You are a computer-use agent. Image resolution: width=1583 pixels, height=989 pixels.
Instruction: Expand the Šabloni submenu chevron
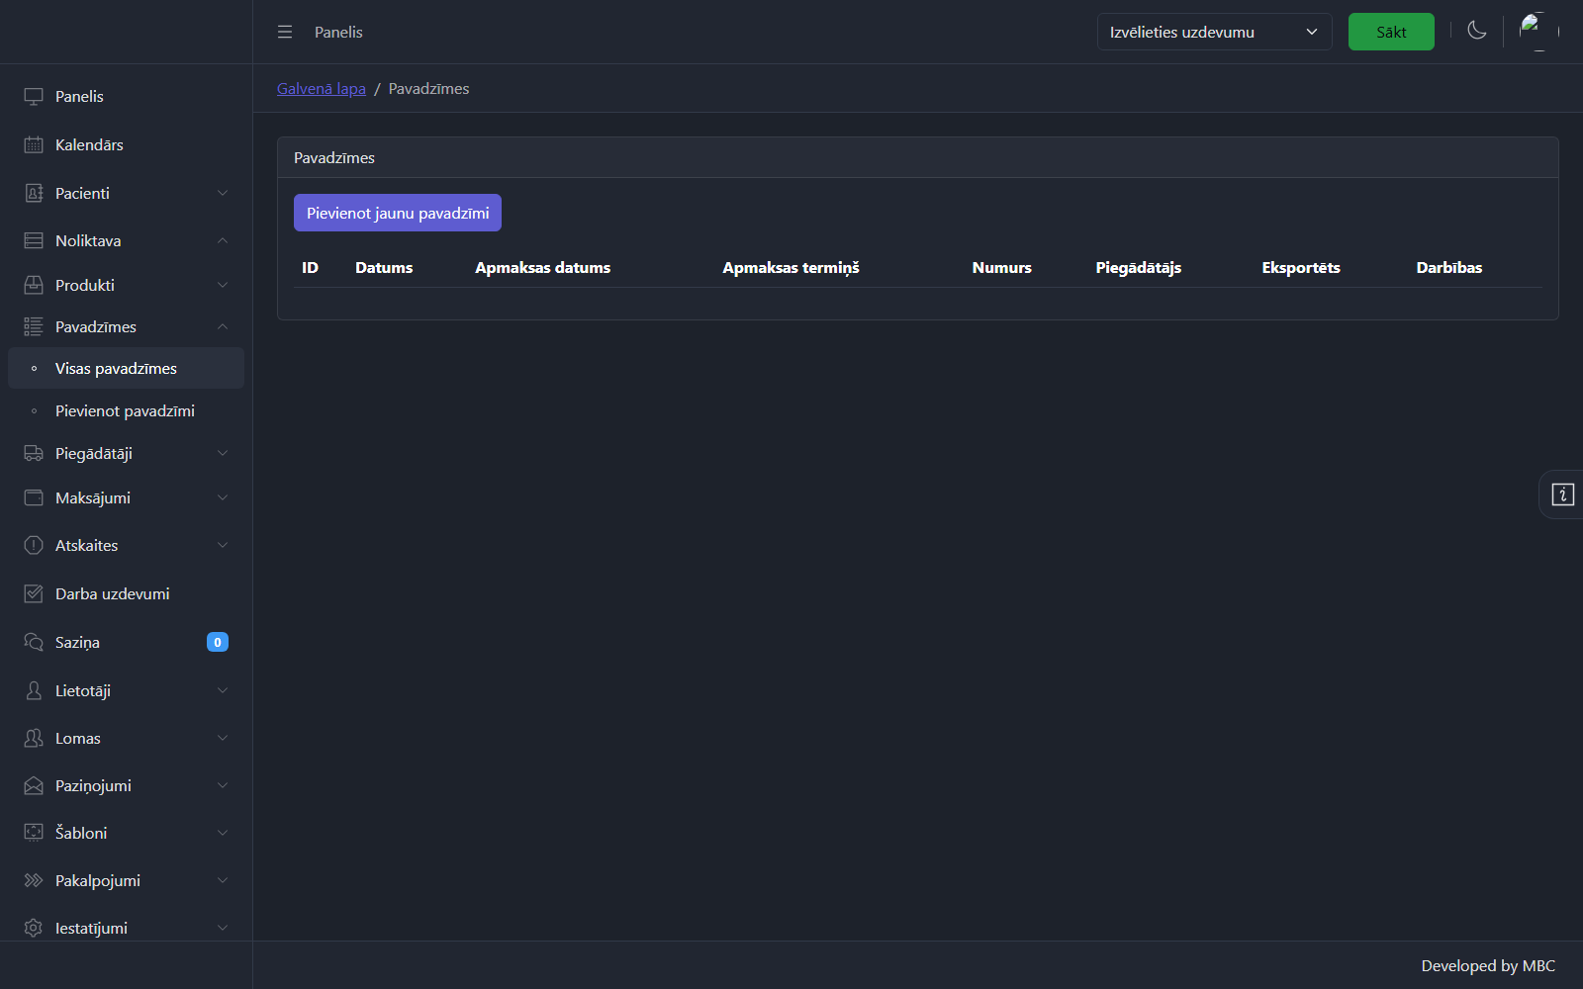pyautogui.click(x=223, y=833)
